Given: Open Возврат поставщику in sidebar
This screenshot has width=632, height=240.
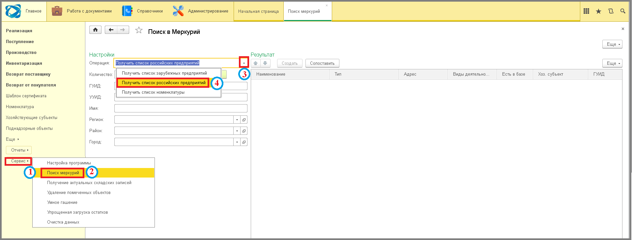Looking at the screenshot, I should (x=28, y=74).
